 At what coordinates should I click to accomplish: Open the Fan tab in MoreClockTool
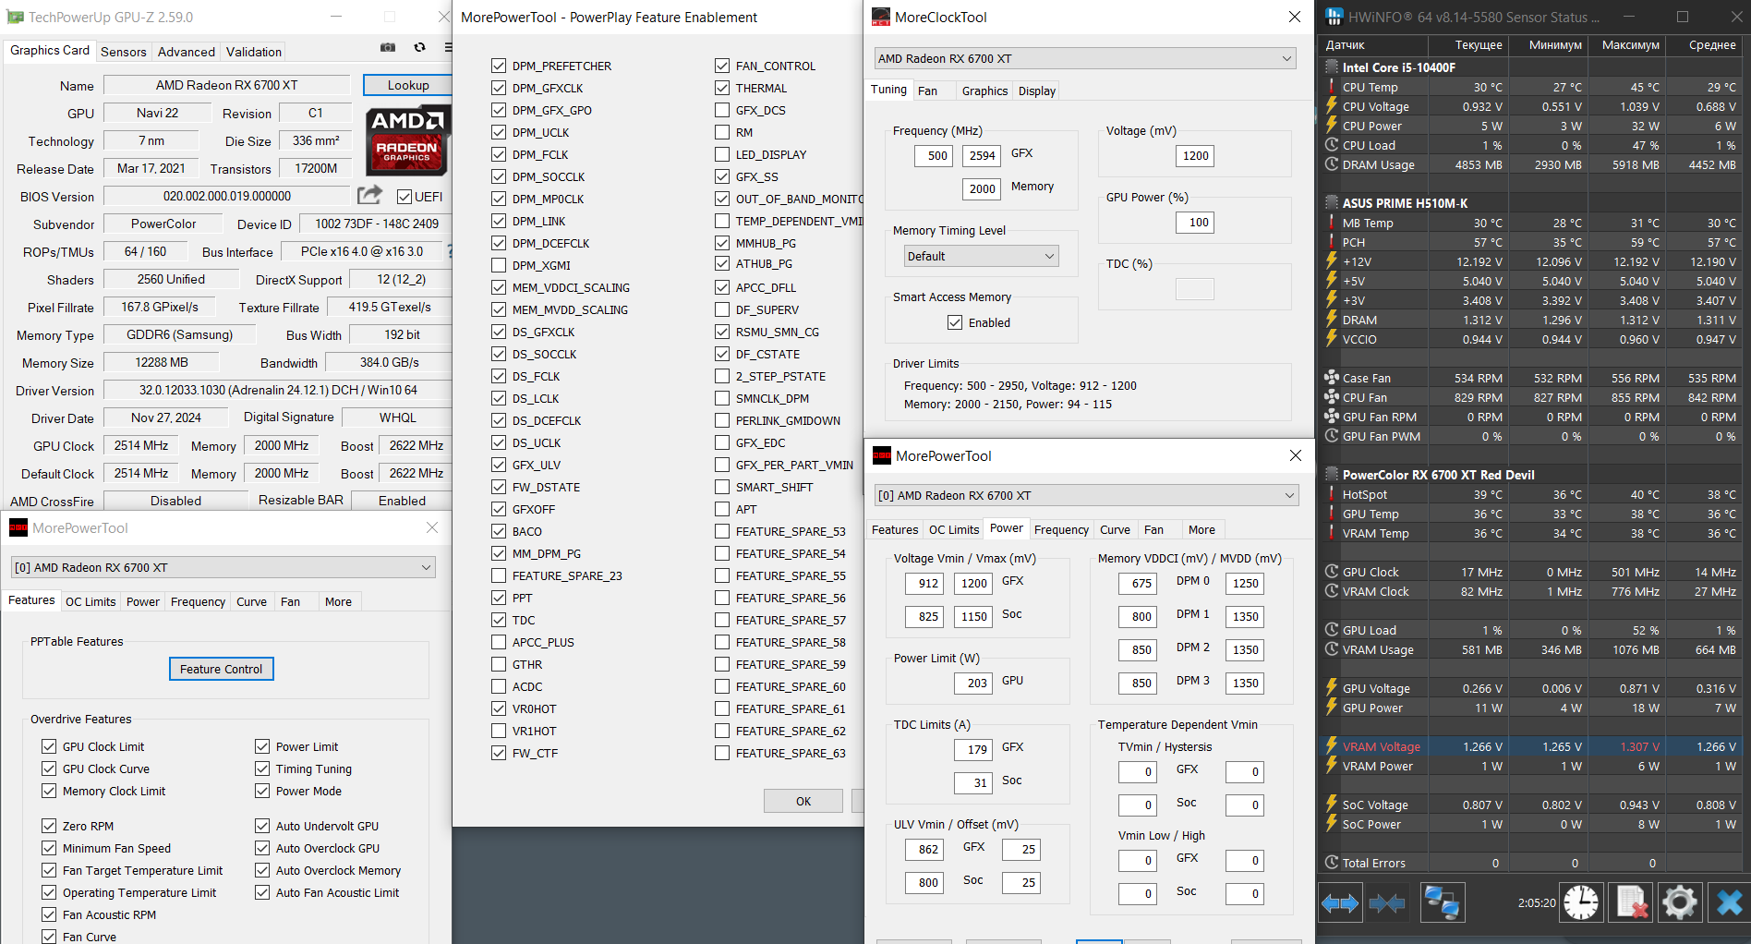coord(927,91)
